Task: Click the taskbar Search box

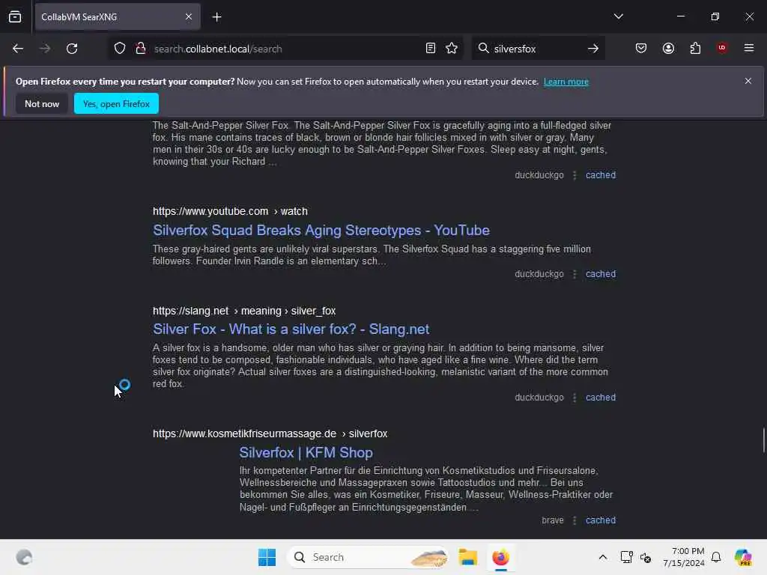Action: (368, 557)
